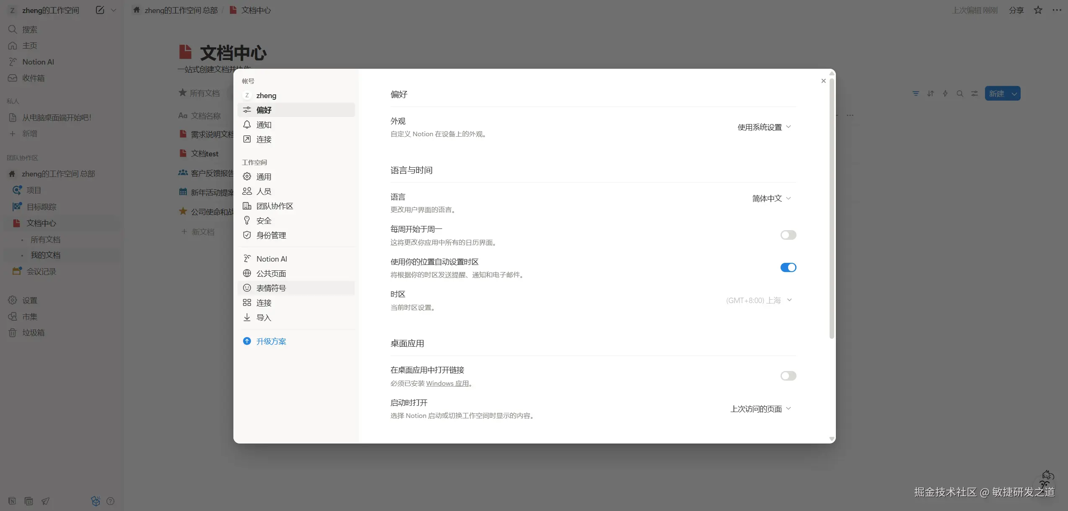Image resolution: width=1068 pixels, height=511 pixels.
Task: Click the lightning automation icon
Action: (945, 93)
